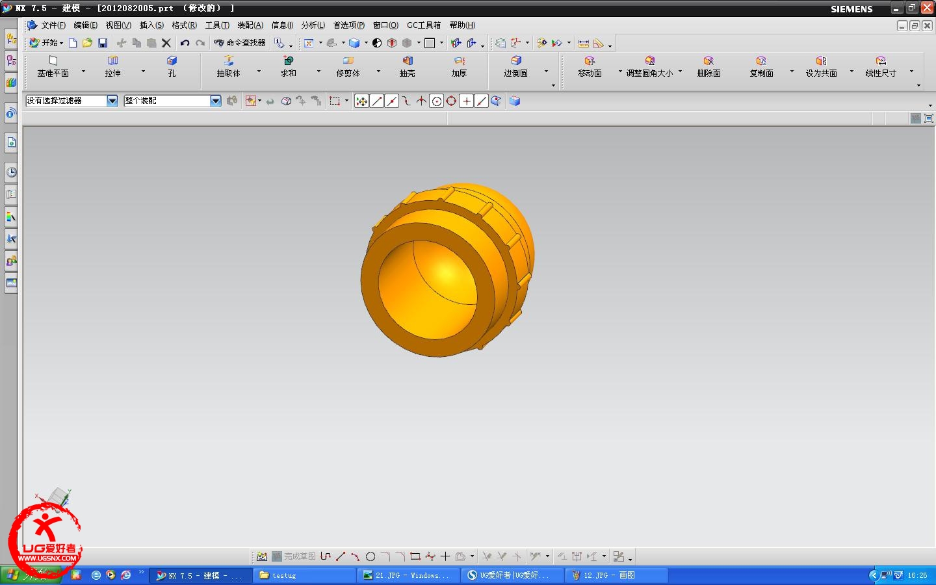Open a file via folder icon
The width and height of the screenshot is (936, 585).
[x=87, y=43]
